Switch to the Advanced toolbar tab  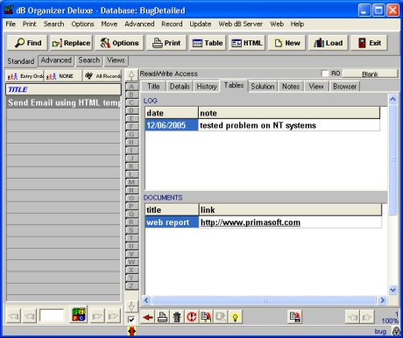click(x=56, y=60)
